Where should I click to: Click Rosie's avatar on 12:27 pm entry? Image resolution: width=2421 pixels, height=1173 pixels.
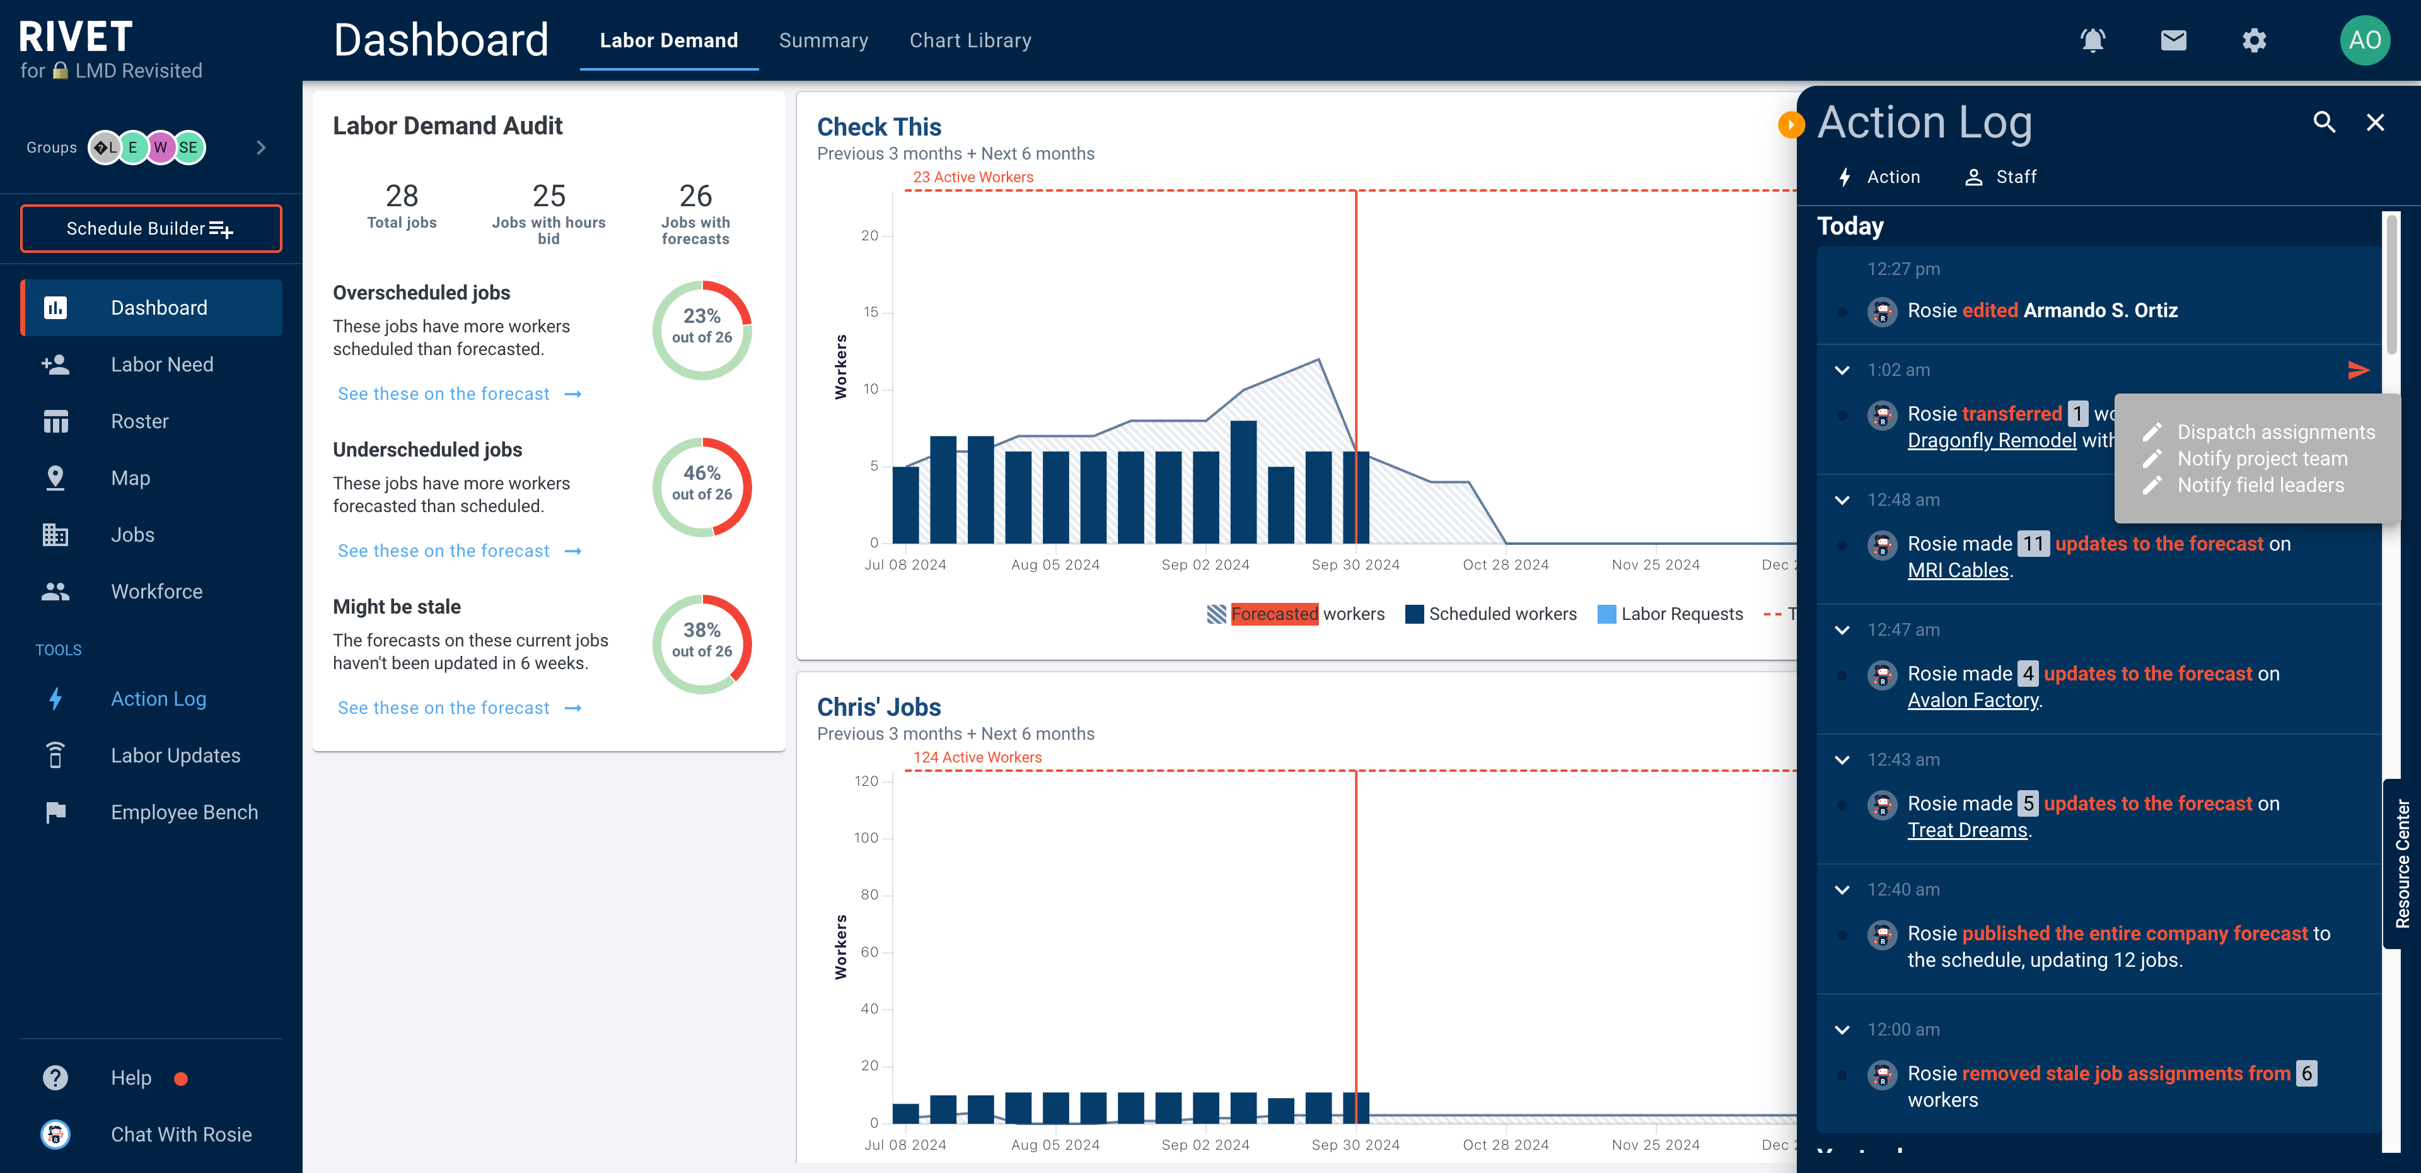pyautogui.click(x=1881, y=311)
